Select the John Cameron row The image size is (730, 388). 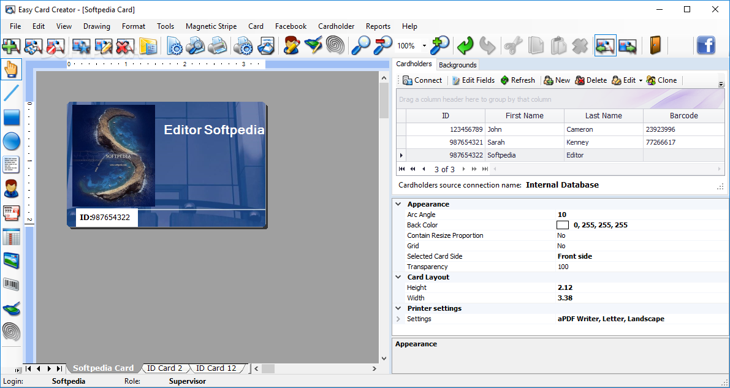click(x=561, y=129)
